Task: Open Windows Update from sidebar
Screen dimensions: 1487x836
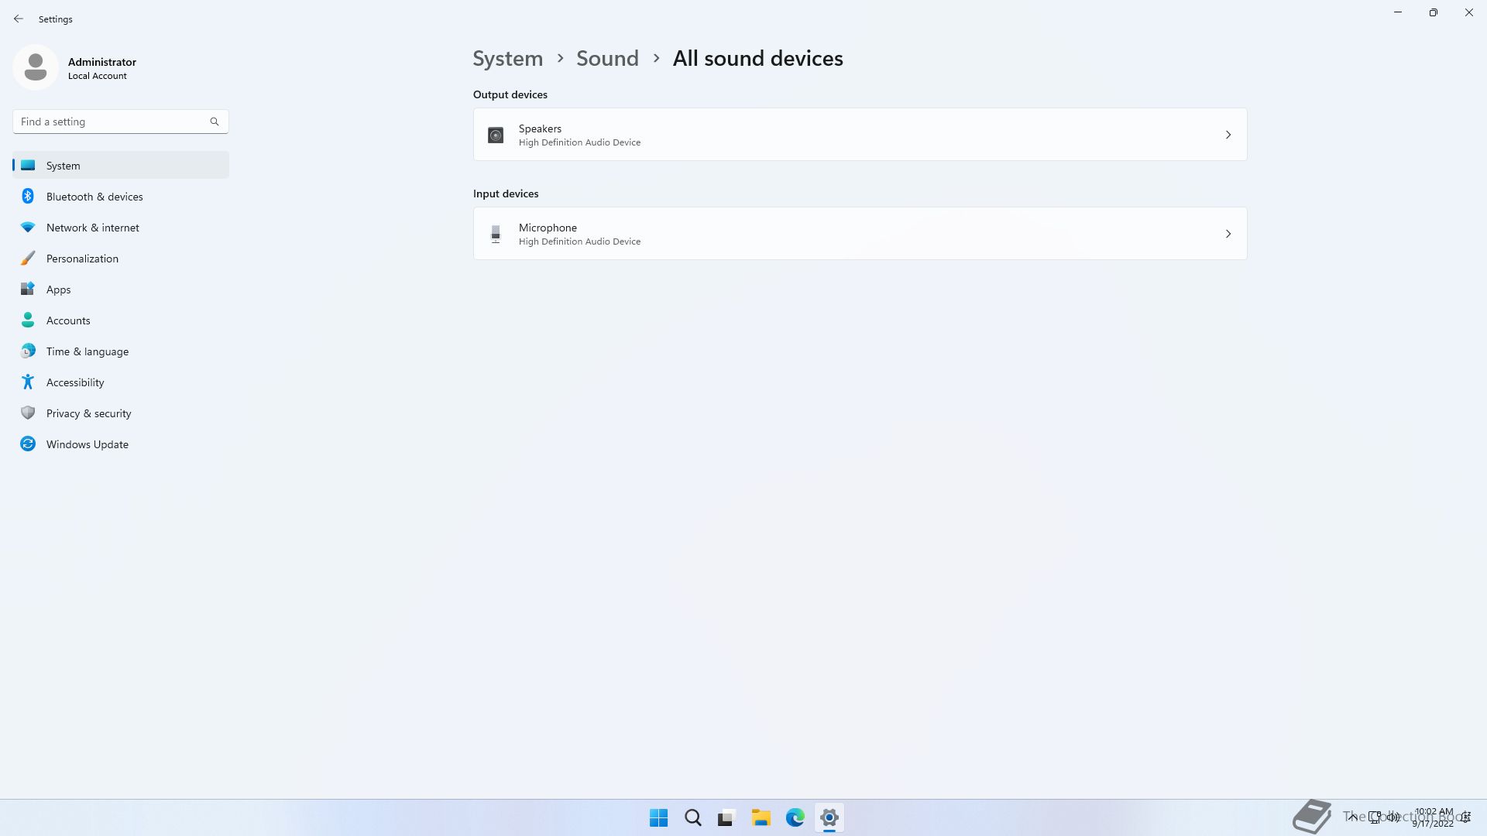Action: coord(87,444)
